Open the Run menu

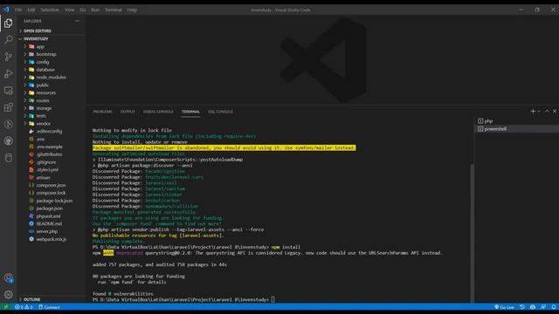[95, 10]
